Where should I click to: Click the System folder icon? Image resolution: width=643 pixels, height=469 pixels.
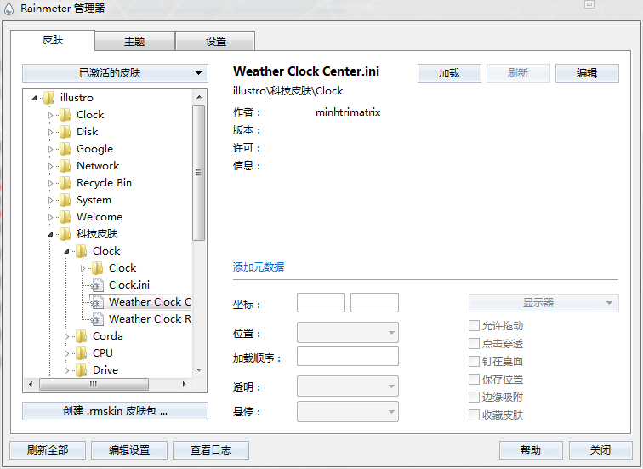(x=65, y=200)
